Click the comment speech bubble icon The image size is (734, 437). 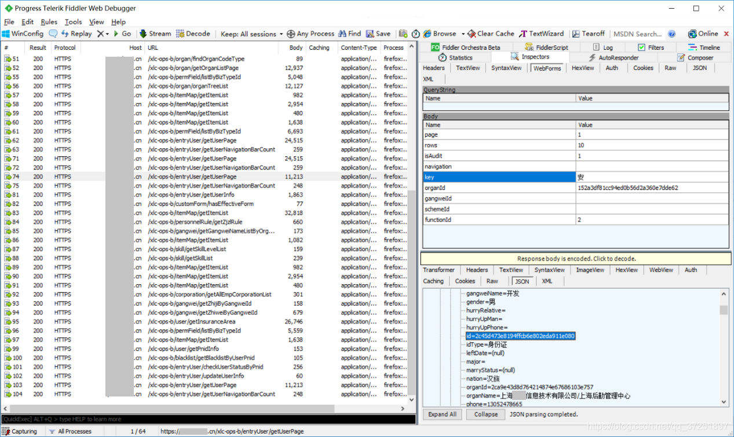[x=53, y=34]
